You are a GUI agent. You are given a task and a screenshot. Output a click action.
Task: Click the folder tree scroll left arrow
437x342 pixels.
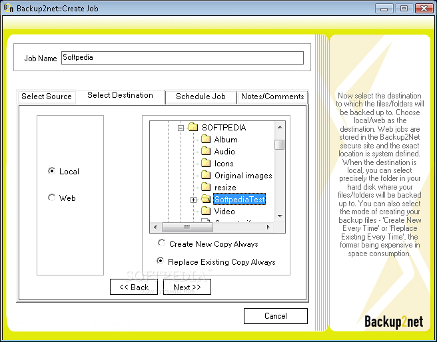155,227
